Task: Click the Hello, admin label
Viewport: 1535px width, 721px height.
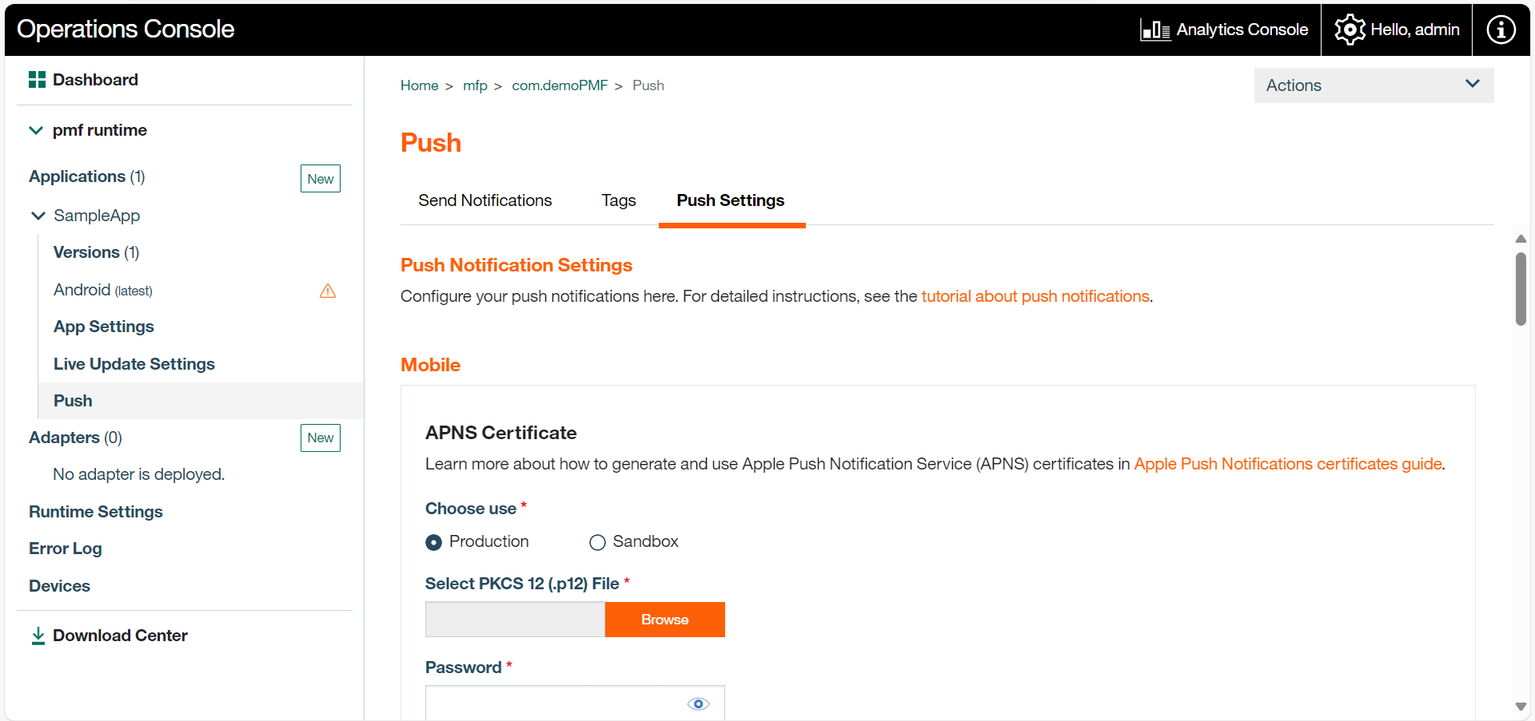Action: [1415, 30]
